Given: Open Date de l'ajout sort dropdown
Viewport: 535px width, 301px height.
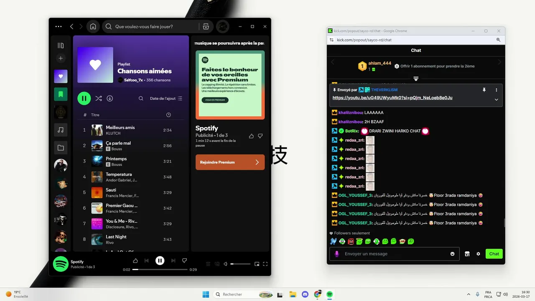Looking at the screenshot, I should pyautogui.click(x=166, y=98).
